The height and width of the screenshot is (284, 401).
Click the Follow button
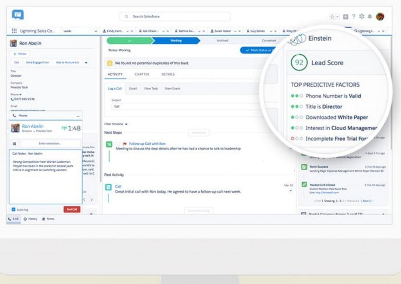[x=20, y=54]
